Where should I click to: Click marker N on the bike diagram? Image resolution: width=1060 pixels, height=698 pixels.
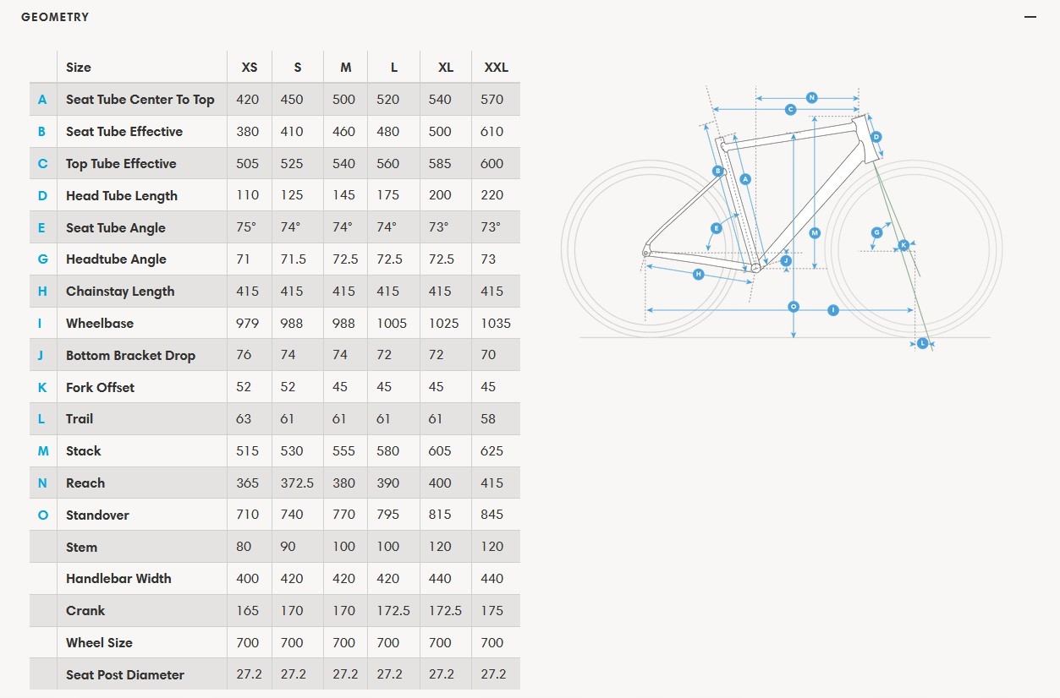[811, 97]
